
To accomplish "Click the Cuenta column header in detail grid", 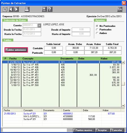I will pyautogui.click(x=71, y=110).
